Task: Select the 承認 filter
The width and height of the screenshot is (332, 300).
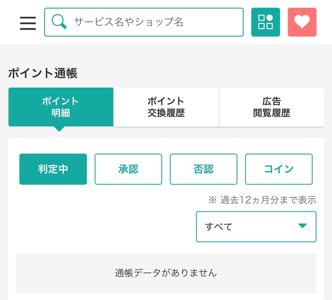Action: coord(128,169)
